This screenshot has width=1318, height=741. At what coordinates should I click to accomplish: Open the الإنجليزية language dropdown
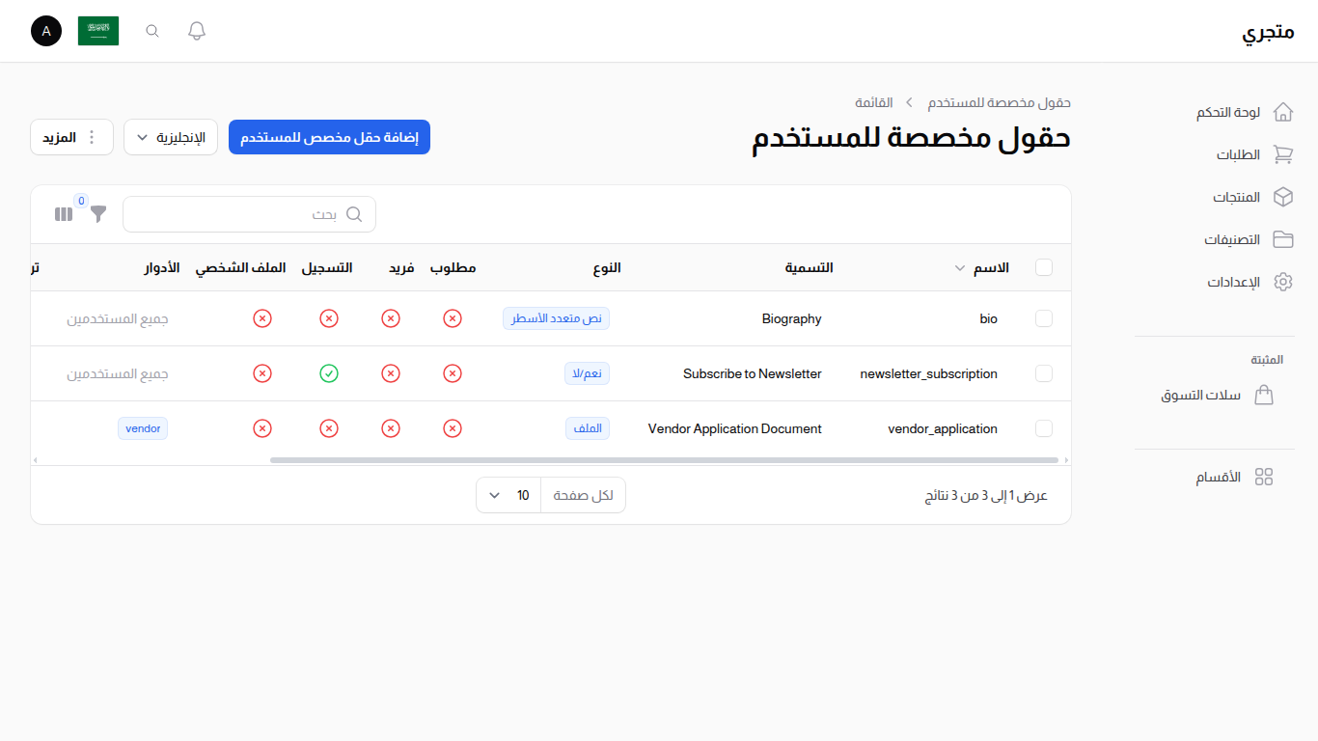pyautogui.click(x=171, y=137)
